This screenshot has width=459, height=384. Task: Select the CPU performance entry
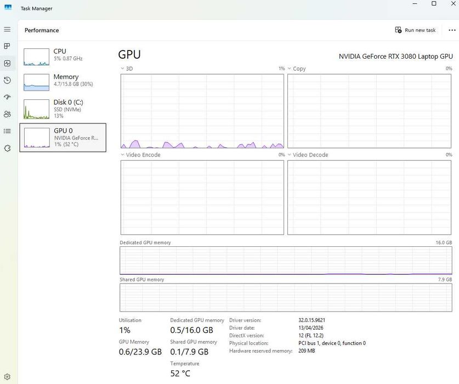[x=63, y=57]
